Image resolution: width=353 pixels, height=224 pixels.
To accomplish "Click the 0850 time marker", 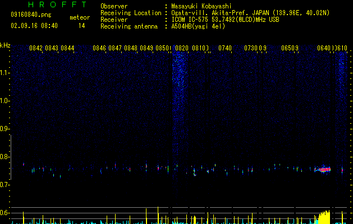I will point(162,48).
